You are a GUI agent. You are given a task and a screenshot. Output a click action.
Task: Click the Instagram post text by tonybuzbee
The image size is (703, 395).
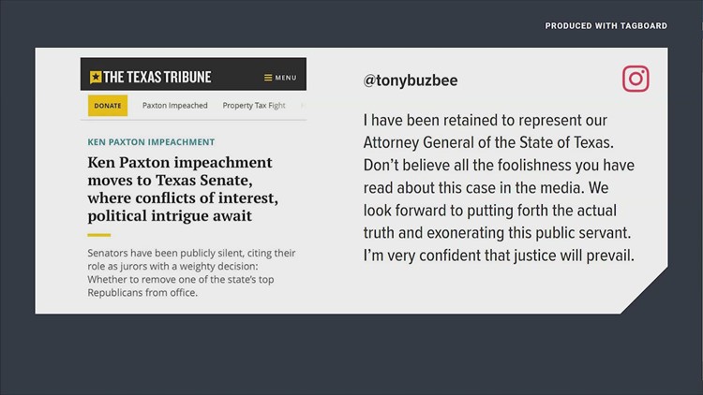pyautogui.click(x=501, y=187)
